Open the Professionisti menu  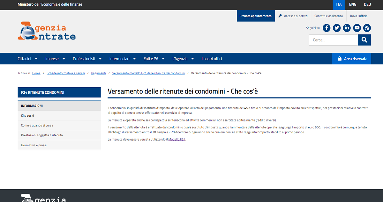coord(84,59)
